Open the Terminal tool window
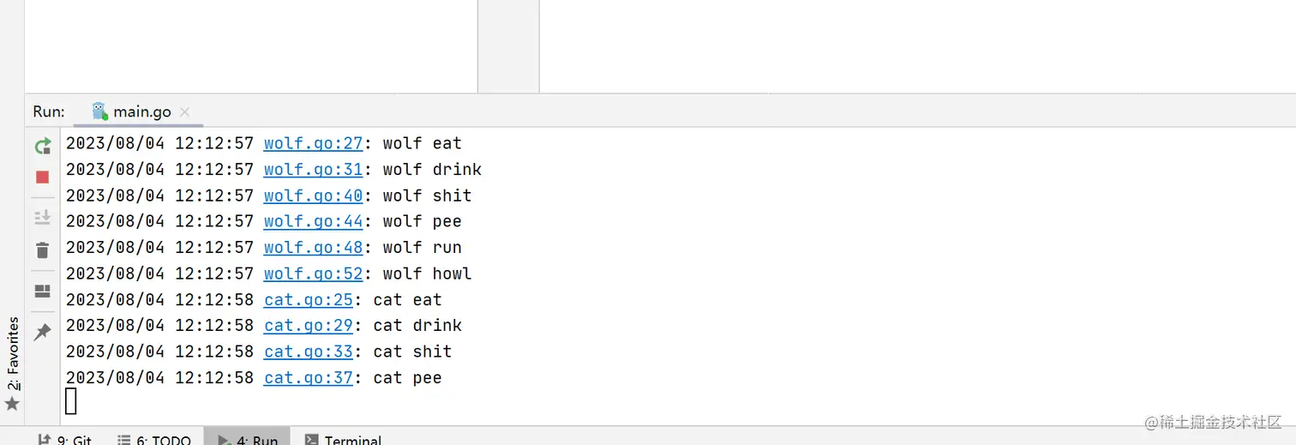Screen dimensions: 1296x445 (x=343, y=439)
